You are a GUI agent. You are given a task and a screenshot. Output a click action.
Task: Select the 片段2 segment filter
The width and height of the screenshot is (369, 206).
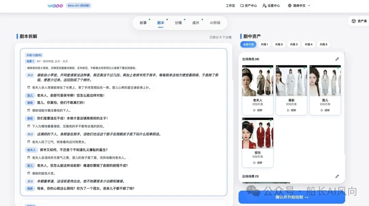pyautogui.click(x=279, y=44)
